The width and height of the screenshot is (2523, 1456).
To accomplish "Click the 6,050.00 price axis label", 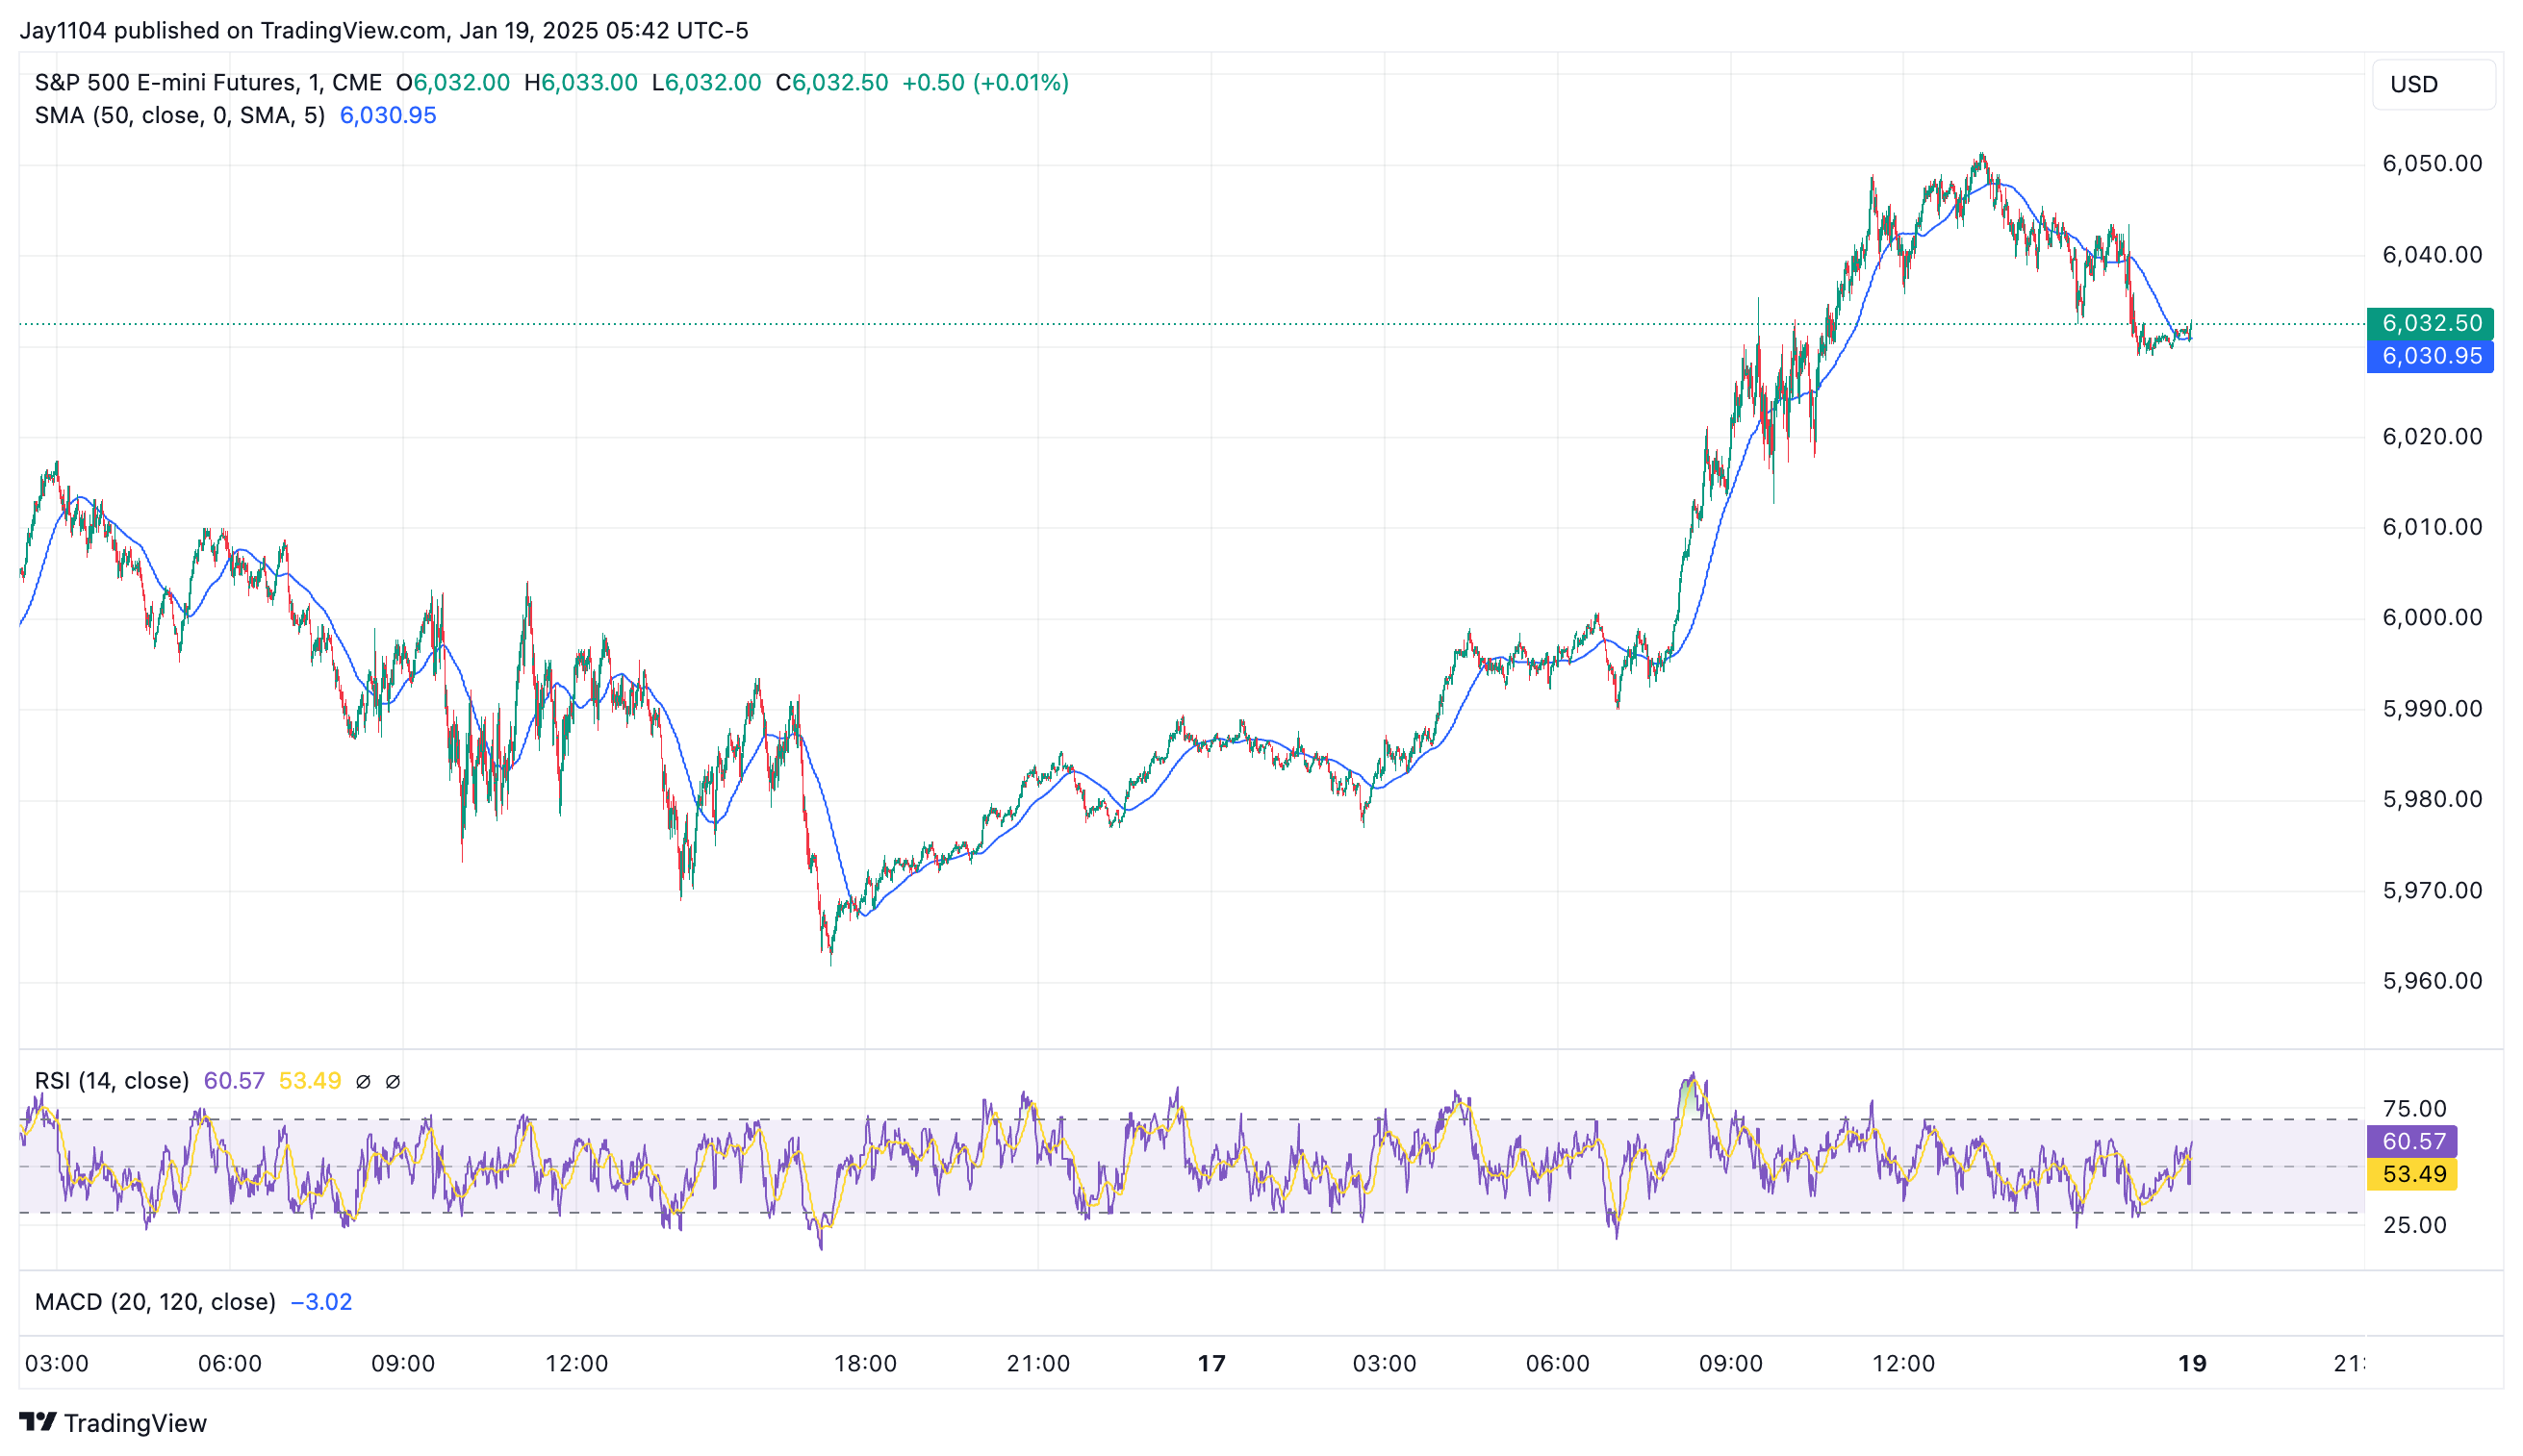I will [x=2432, y=164].
